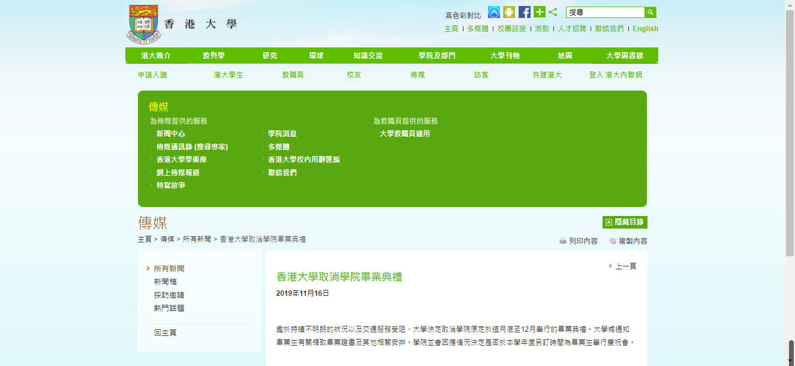The height and width of the screenshot is (366, 795).
Task: Select the 申請入讀 audience tab
Action: click(152, 75)
